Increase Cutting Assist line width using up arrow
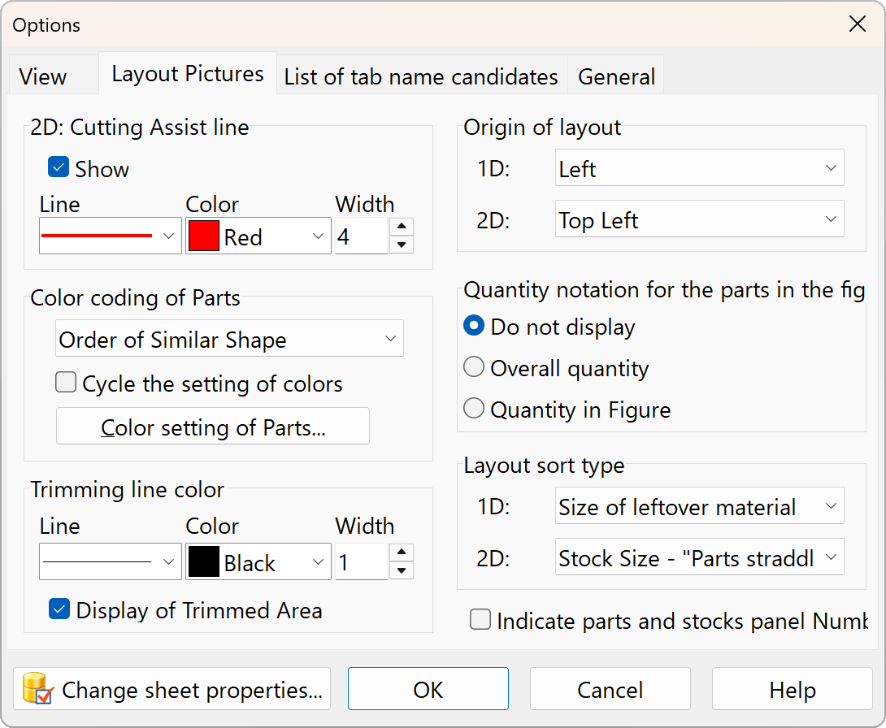Viewport: 886px width, 728px height. click(402, 227)
